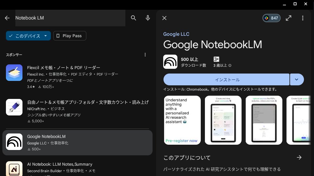Image resolution: width=314 pixels, height=176 pixels.
Task: Minimize the Play Store window
Action: [284, 4]
